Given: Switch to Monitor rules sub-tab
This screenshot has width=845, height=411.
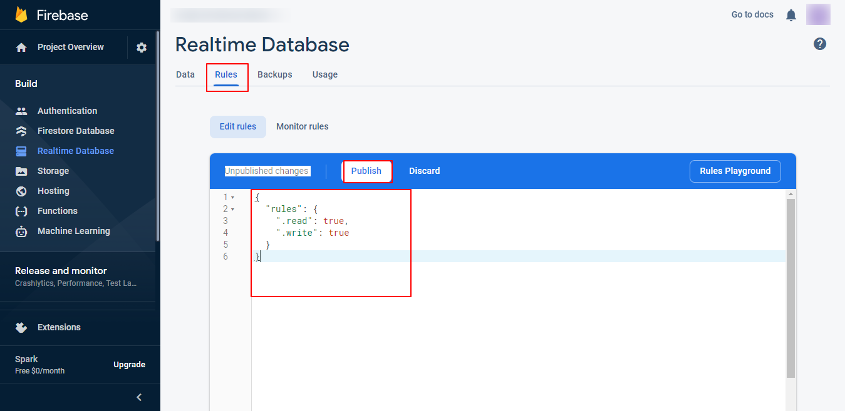Looking at the screenshot, I should [303, 126].
